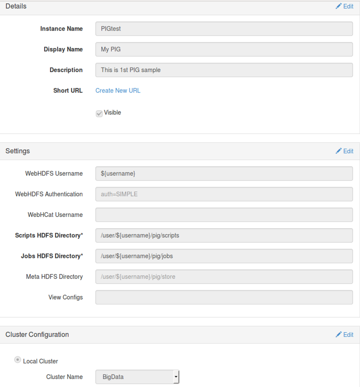The width and height of the screenshot is (360, 387).
Task: Click the pencil icon in Settings header
Action: click(339, 151)
